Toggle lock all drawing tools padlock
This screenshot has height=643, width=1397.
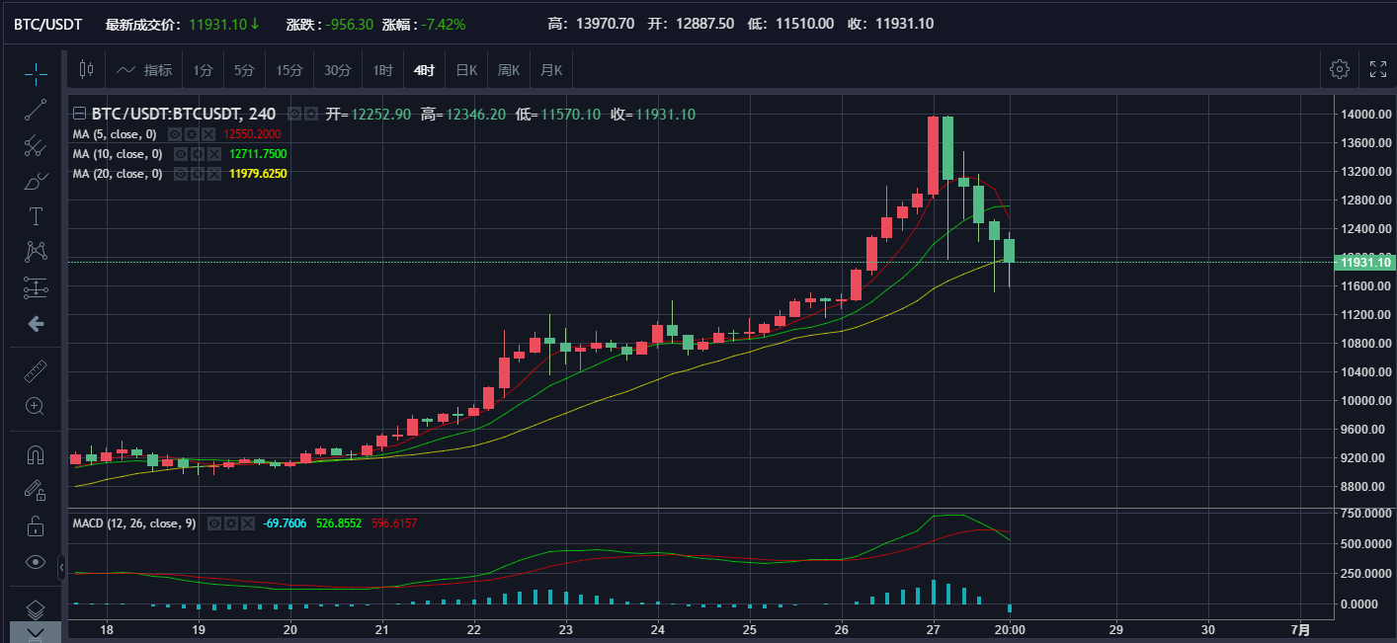click(36, 525)
